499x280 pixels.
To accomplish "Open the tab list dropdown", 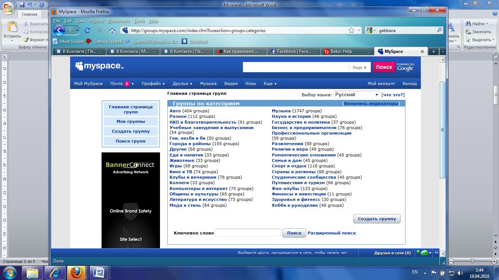I will point(442,51).
